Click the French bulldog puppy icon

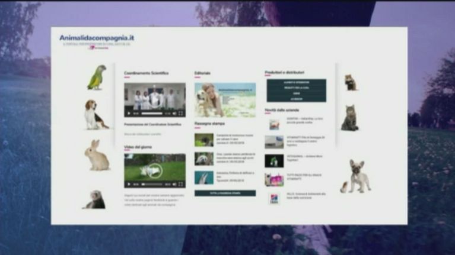(357, 176)
